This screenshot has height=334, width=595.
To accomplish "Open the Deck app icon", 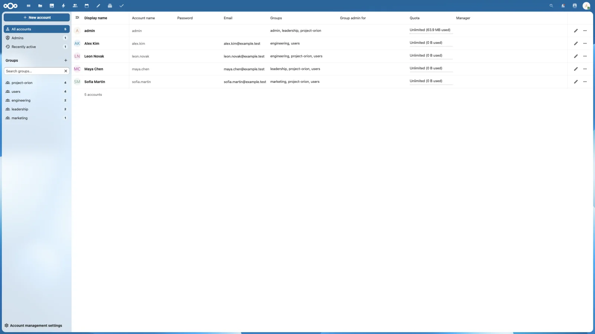I will (110, 6).
